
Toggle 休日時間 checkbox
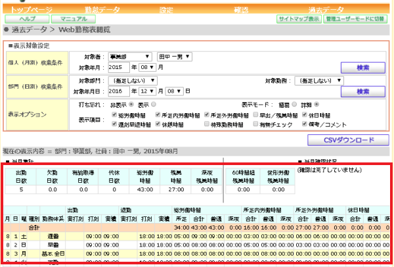[305, 114]
